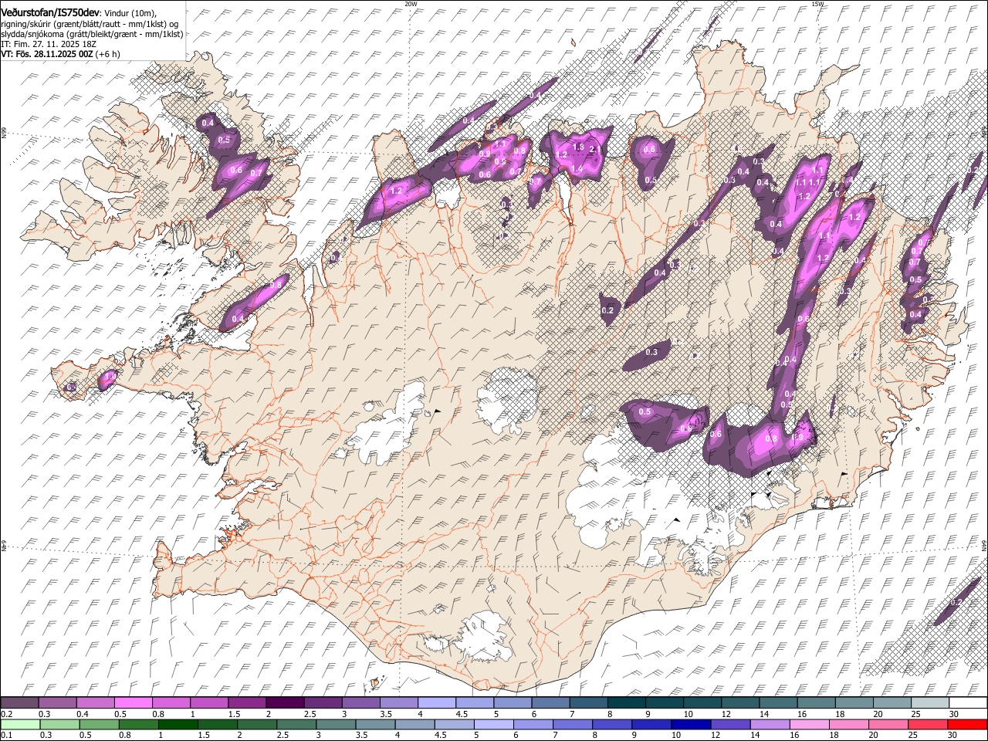
Task: Click the 2.1 precipitation value on map
Action: pos(594,149)
